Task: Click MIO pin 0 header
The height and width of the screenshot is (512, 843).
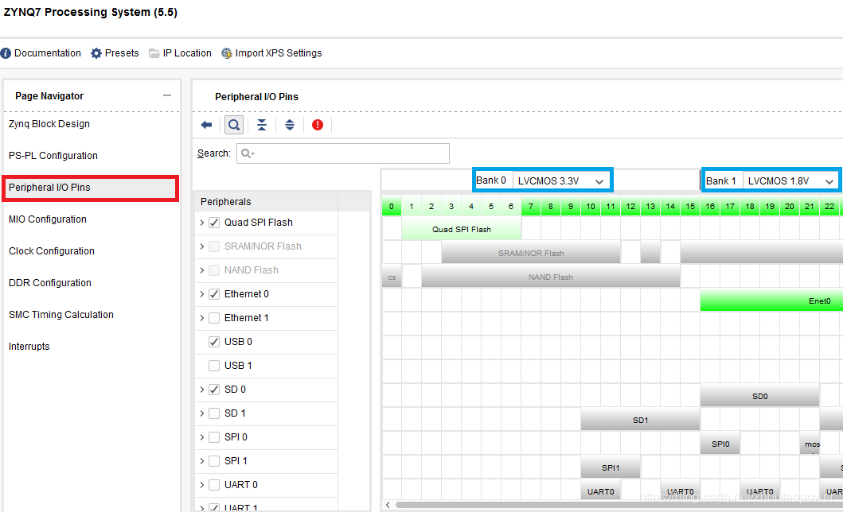Action: point(392,206)
